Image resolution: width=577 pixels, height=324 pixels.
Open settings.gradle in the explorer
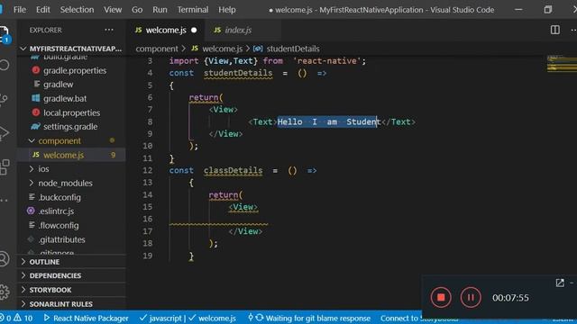71,127
